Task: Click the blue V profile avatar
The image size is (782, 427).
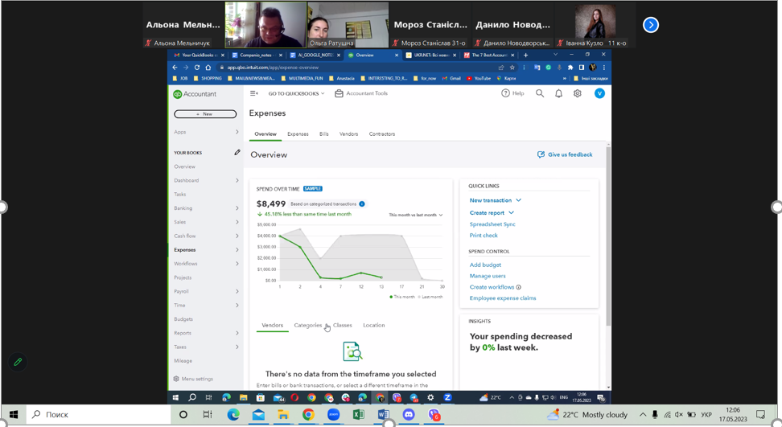Action: (x=599, y=93)
